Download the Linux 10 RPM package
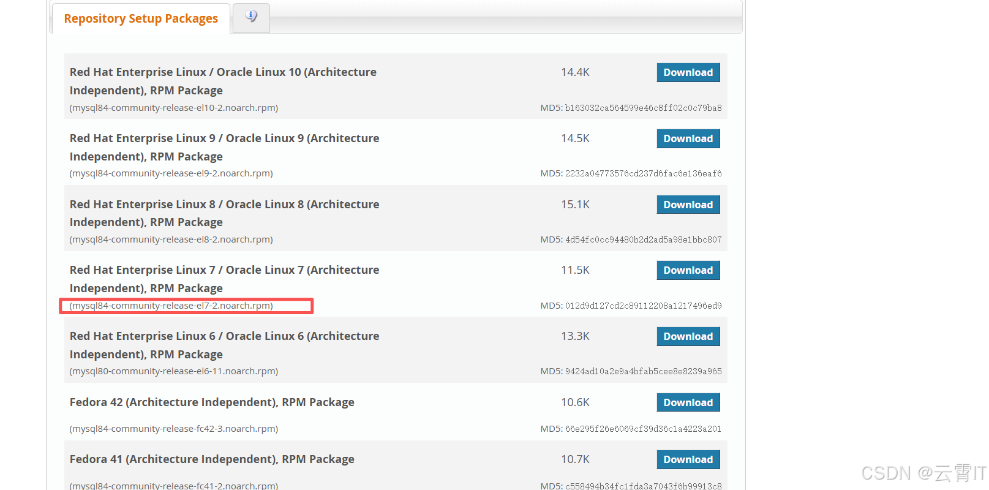Image resolution: width=989 pixels, height=490 pixels. click(x=688, y=72)
